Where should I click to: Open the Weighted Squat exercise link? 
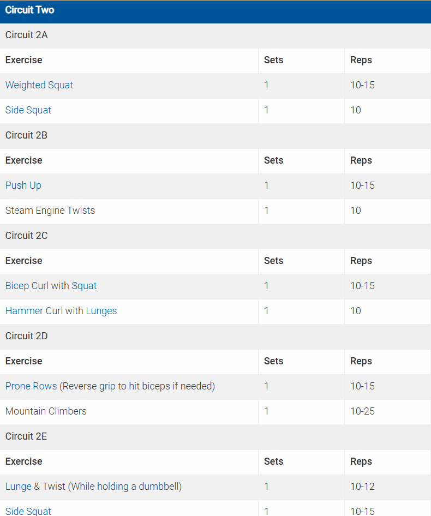point(39,85)
